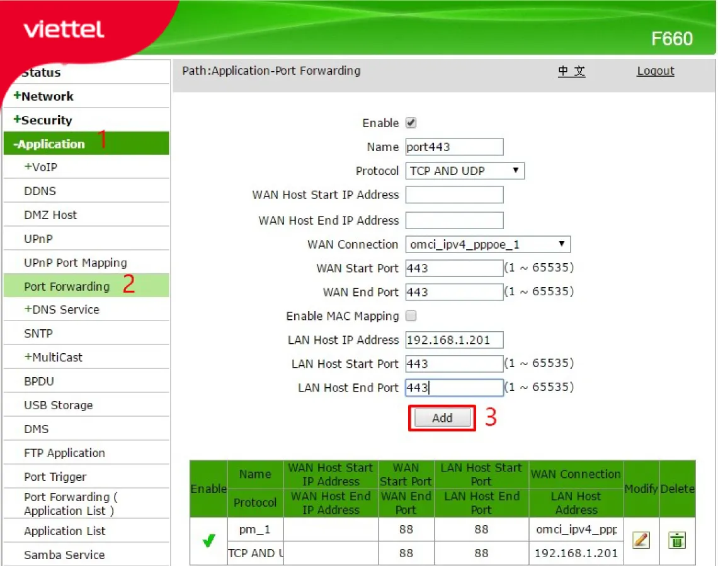Image resolution: width=718 pixels, height=566 pixels.
Task: Select Port Forwarding in sidebar
Action: point(67,286)
